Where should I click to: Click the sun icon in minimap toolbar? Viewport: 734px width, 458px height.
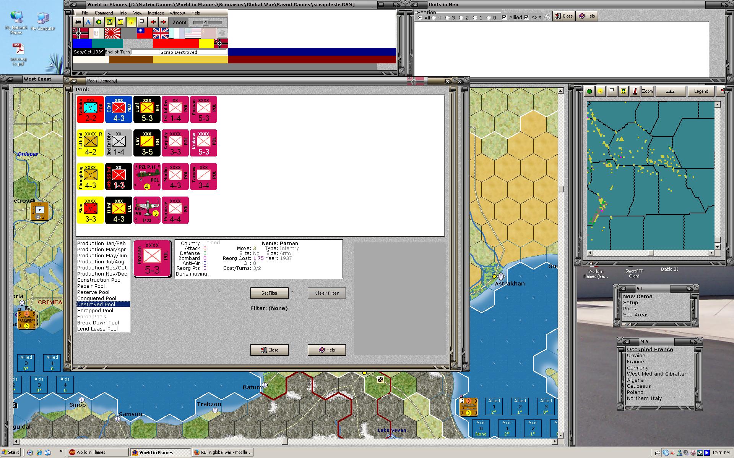(600, 91)
